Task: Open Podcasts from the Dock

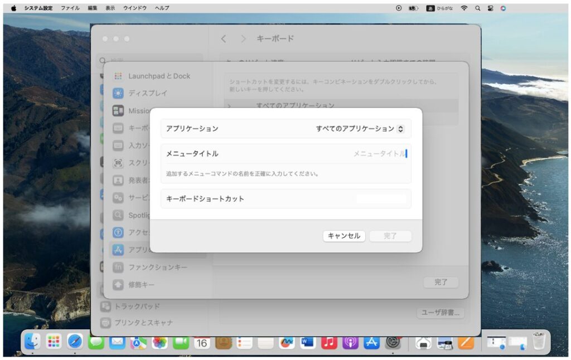Action: point(350,343)
